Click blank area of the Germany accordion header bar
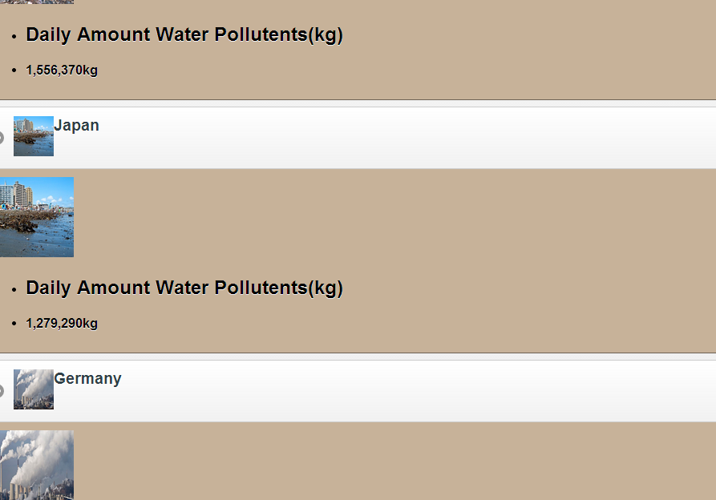Viewport: 716px width, 500px height. coord(401,391)
